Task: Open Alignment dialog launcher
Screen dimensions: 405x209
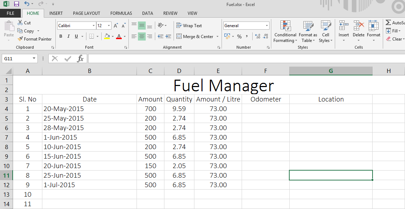Action: (x=219, y=47)
